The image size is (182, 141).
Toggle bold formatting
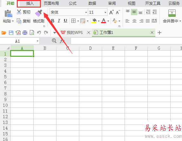53,21
